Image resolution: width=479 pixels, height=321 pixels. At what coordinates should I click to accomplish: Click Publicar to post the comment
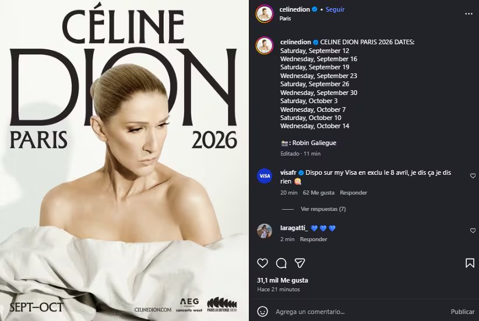[x=463, y=311]
